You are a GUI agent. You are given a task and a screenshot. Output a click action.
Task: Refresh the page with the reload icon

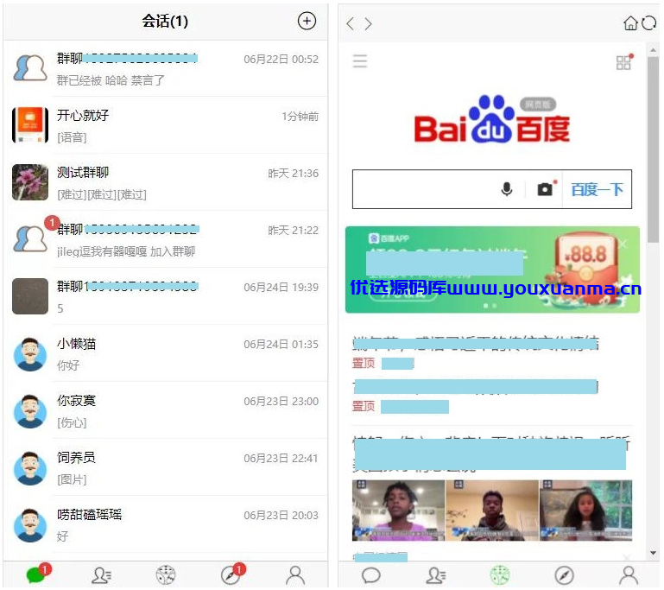[648, 22]
